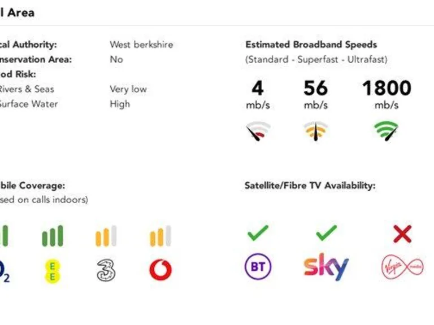Click the green tick above Sky

tap(326, 233)
